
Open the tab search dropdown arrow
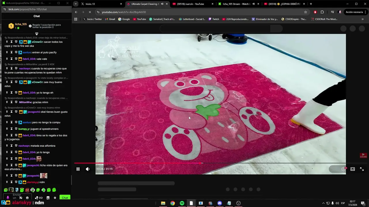coord(76,4)
